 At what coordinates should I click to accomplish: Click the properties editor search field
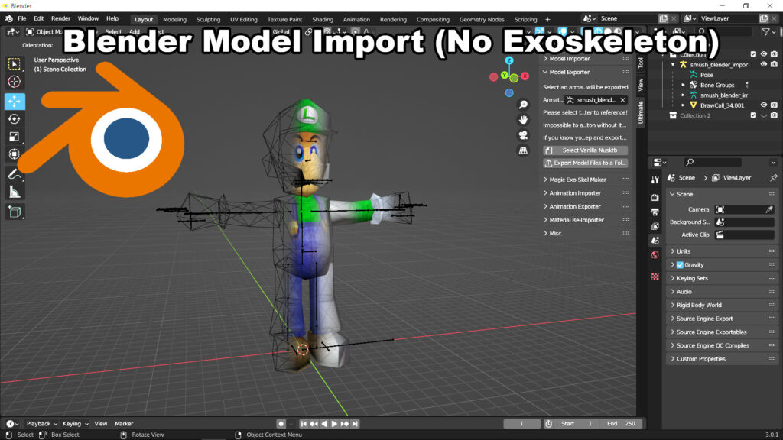coord(713,162)
